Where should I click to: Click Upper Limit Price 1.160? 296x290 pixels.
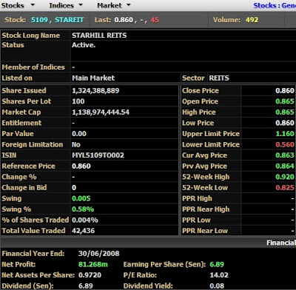pos(285,134)
